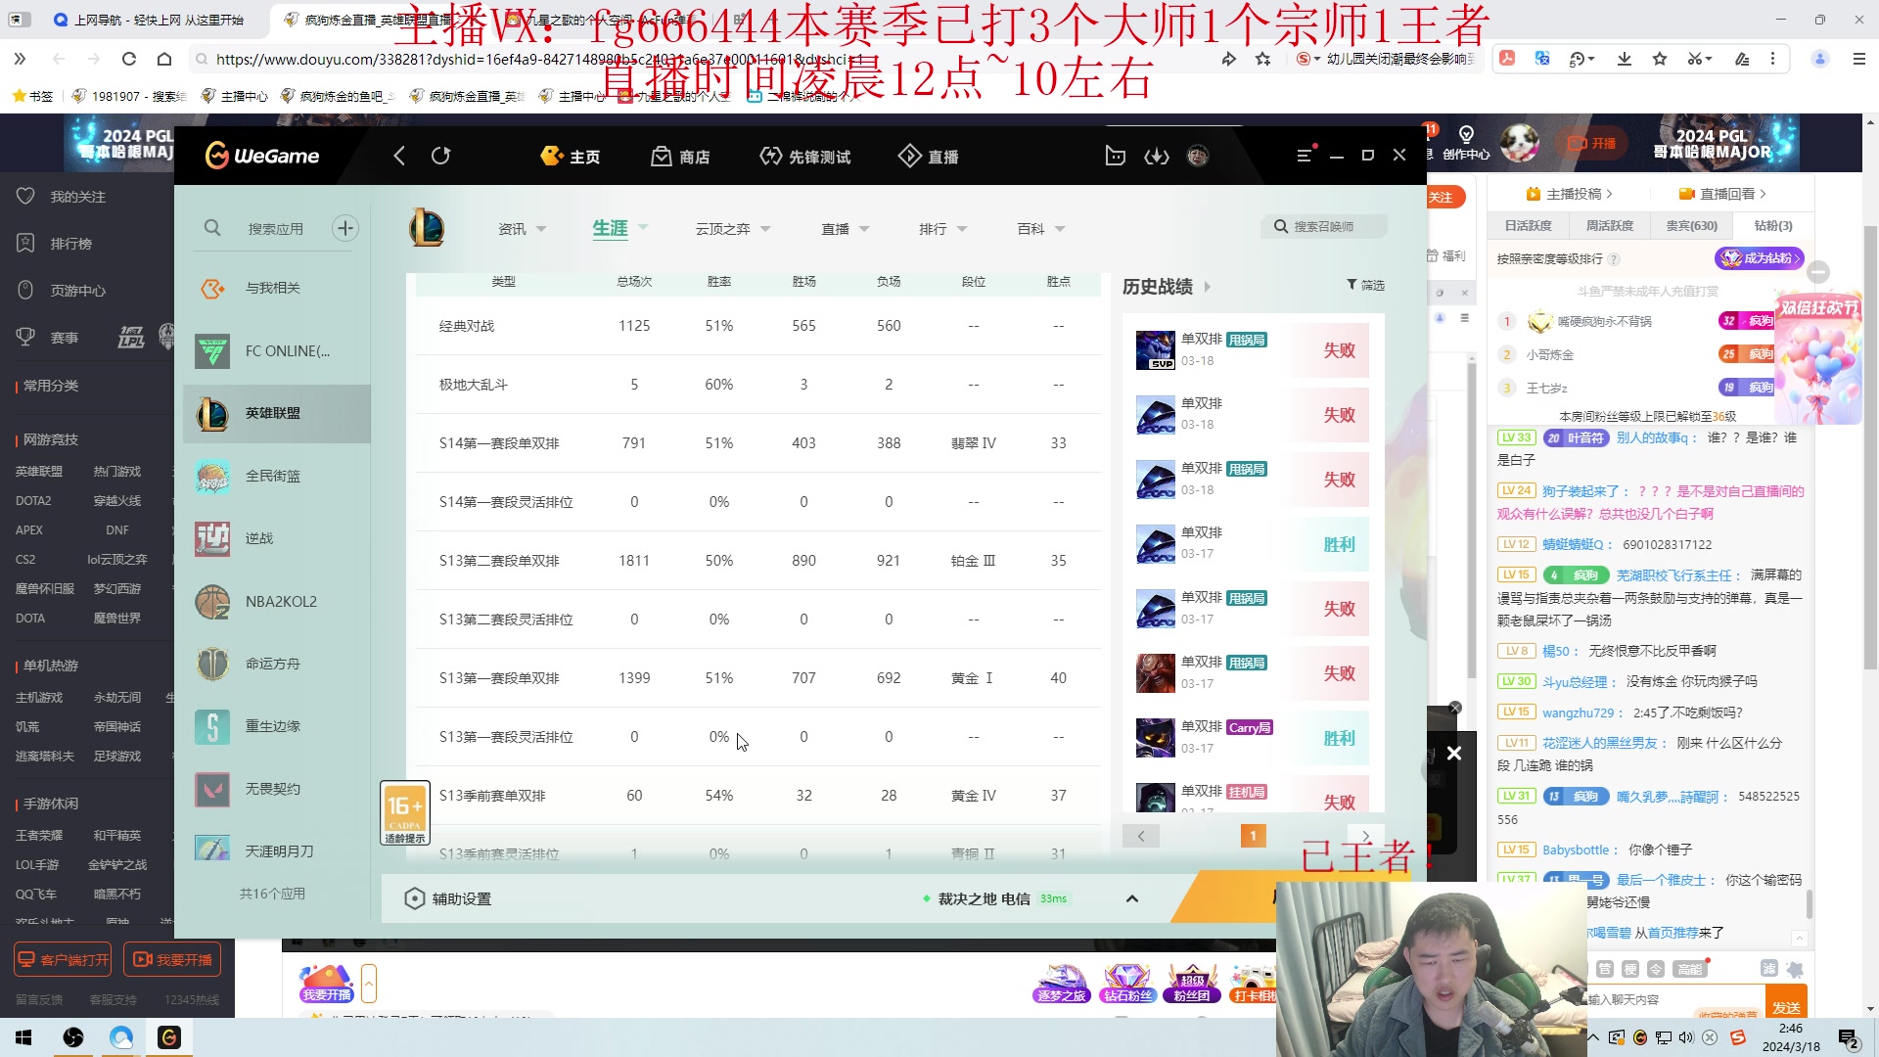This screenshot has width=1879, height=1057.
Task: Click 我要开播 button in sidebar
Action: click(x=172, y=960)
